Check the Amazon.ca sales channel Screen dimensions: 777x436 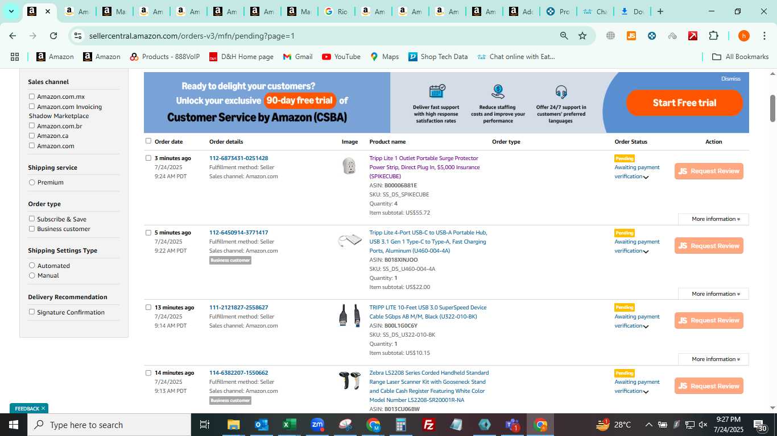point(32,136)
